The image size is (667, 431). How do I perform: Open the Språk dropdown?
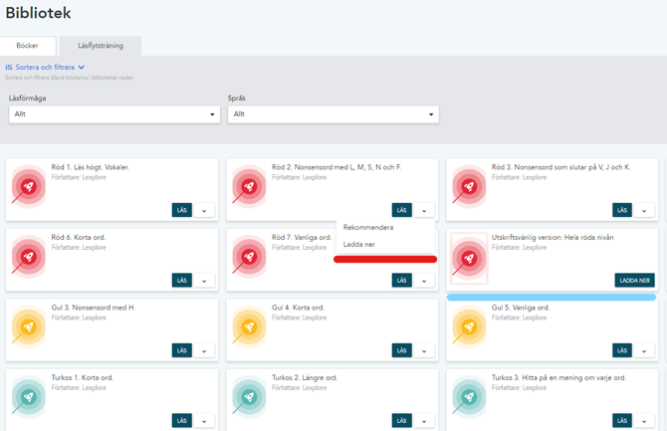coord(333,114)
